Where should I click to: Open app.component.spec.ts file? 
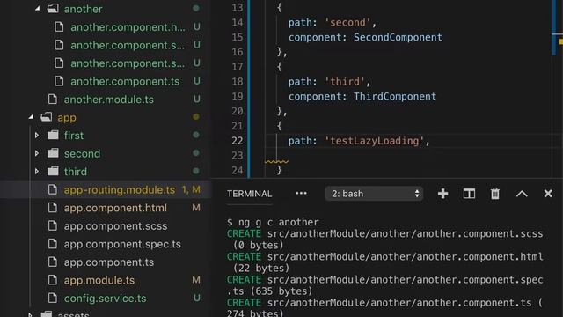(122, 244)
